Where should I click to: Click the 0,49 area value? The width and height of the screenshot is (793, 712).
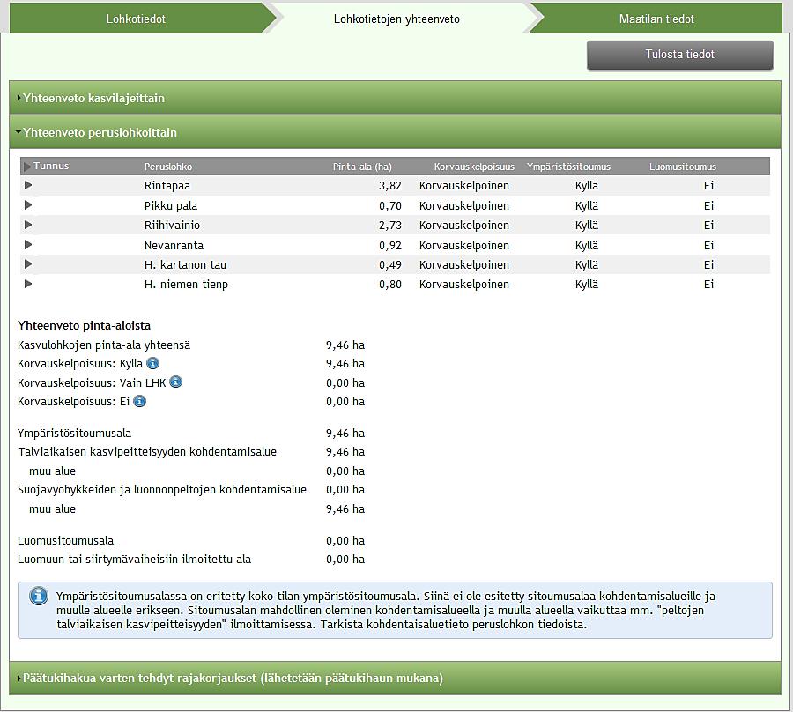[390, 265]
